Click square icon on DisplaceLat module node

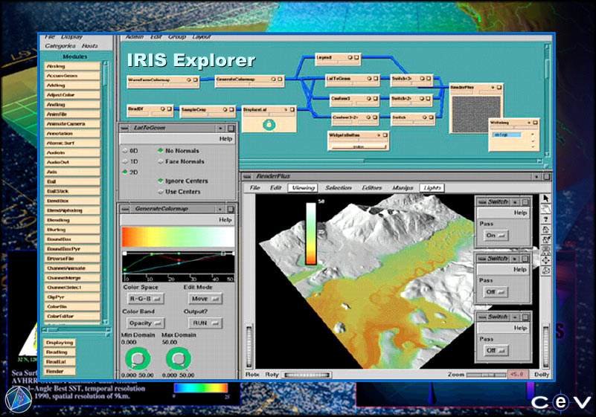point(292,109)
